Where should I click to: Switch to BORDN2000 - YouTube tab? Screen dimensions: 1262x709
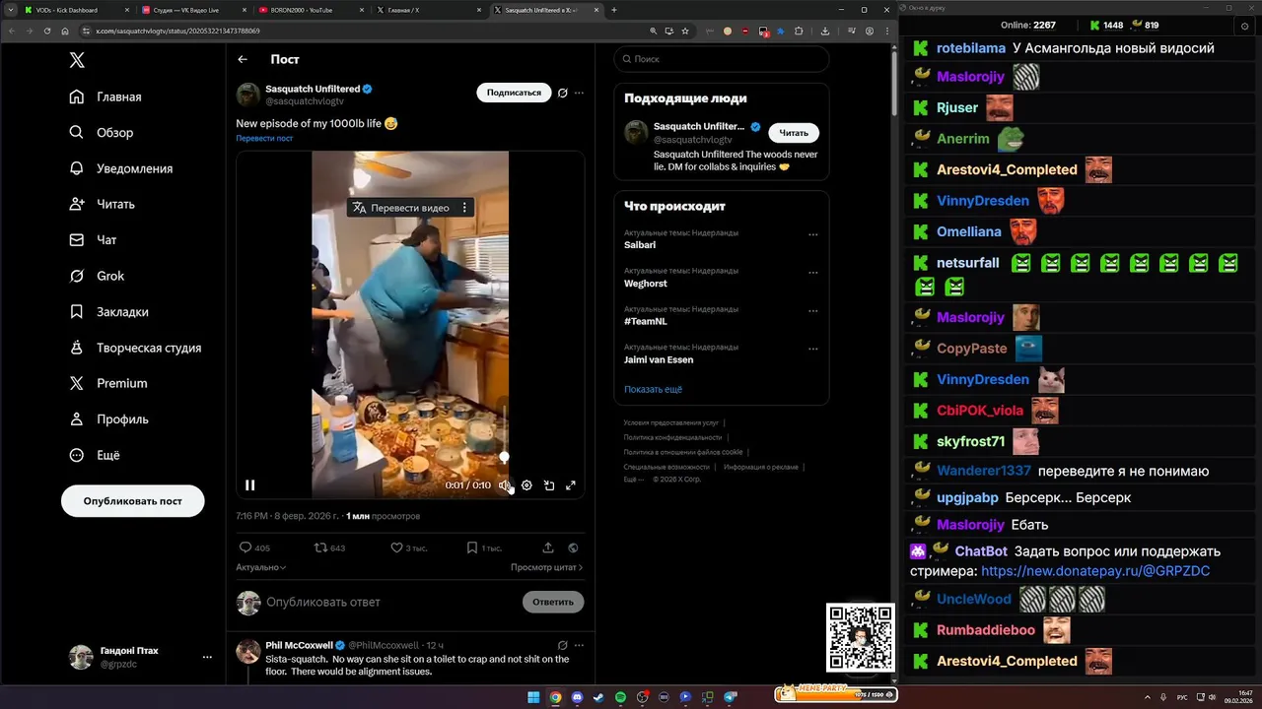click(x=311, y=10)
